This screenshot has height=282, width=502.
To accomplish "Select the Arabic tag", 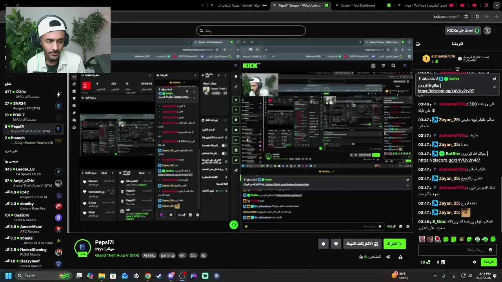I will click(149, 255).
